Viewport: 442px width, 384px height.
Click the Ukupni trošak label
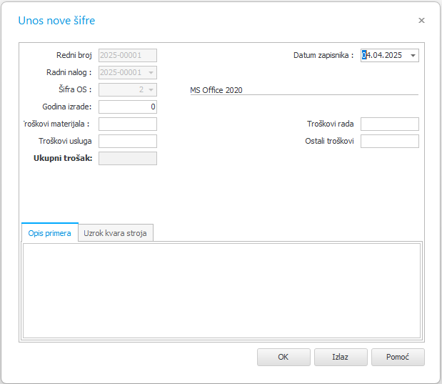(63, 158)
